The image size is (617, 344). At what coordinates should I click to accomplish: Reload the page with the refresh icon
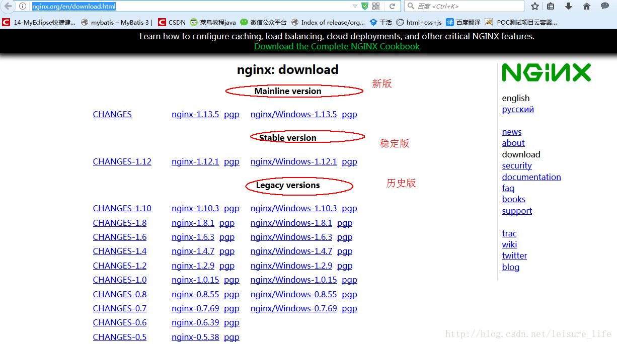(x=392, y=7)
